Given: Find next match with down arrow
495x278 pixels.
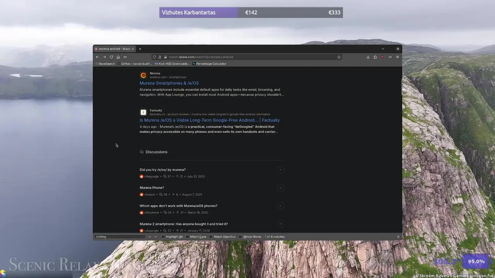Looking at the screenshot, I should pyautogui.click(x=156, y=237).
